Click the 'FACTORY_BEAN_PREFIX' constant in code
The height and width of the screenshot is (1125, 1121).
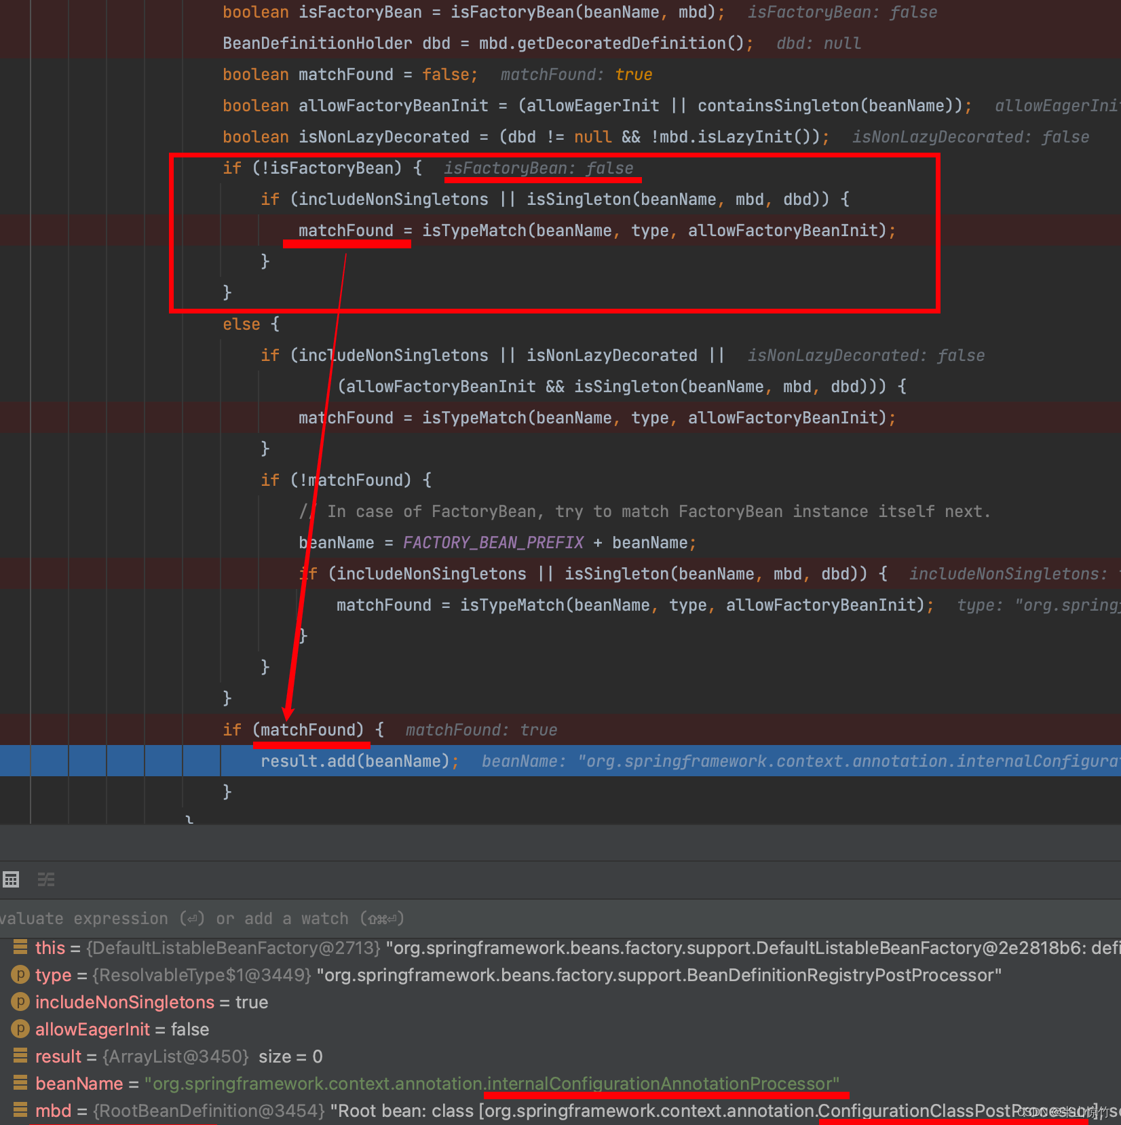(x=493, y=542)
